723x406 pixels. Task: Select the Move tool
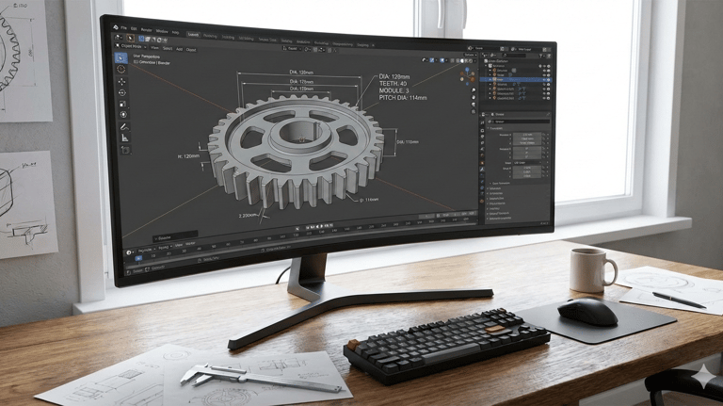121,81
